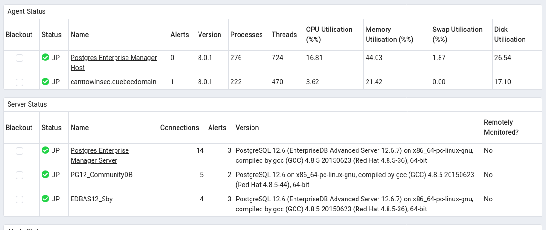Open Postgres Enterprise Manager Host agent link
The height and width of the screenshot is (230, 546).
[x=114, y=58]
